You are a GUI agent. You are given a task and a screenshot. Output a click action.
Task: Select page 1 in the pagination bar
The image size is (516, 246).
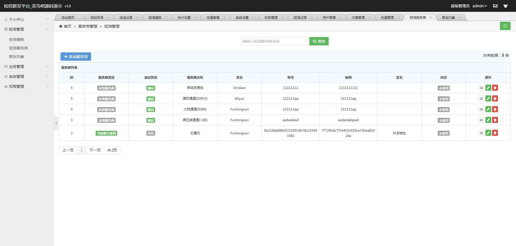click(x=81, y=150)
